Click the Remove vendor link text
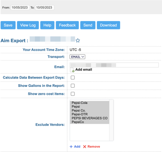The width and height of the screenshot is (162, 152). pos(94,146)
